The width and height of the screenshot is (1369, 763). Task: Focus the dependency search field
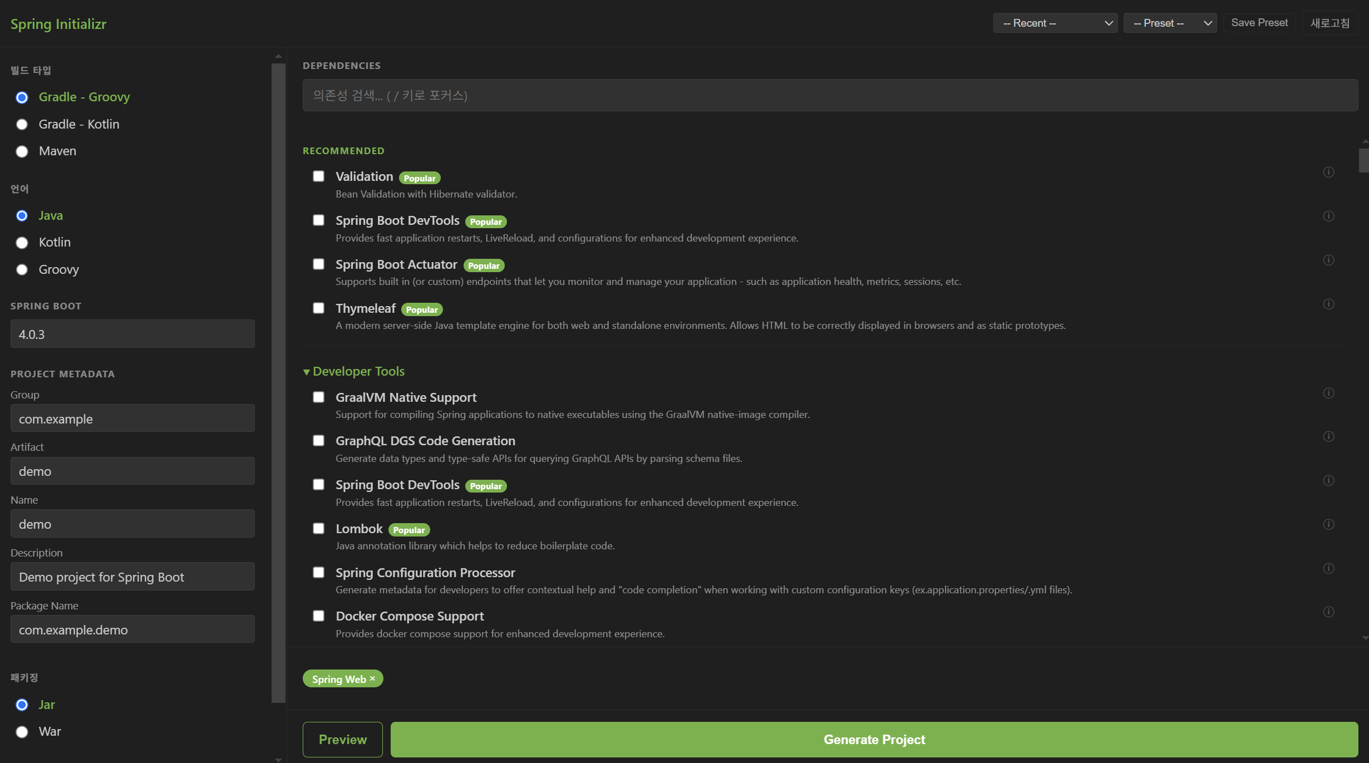pos(829,95)
